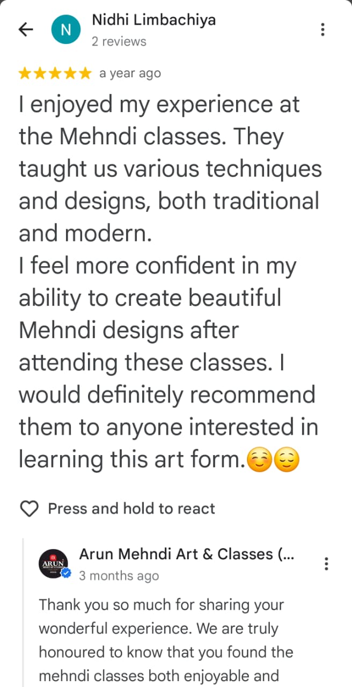Viewport: 352px width, 687px height.
Task: Tap the "3 months ago" reply timestamp
Action: (x=119, y=576)
